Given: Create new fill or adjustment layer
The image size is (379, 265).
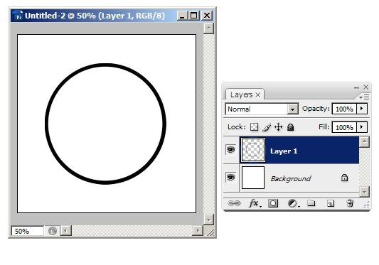Looking at the screenshot, I should [293, 203].
